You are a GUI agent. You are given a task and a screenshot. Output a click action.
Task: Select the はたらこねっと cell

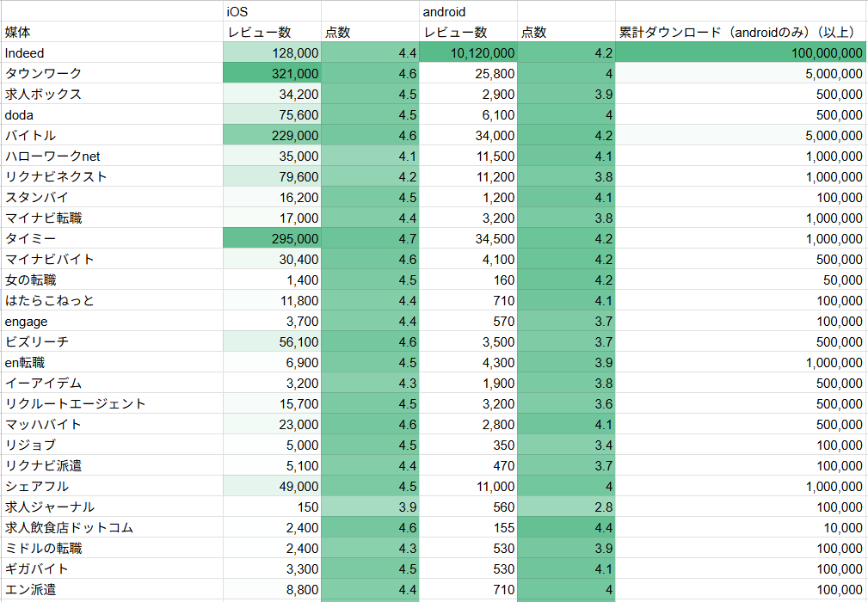111,300
